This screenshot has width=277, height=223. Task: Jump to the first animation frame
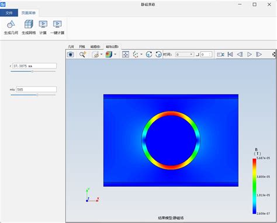(x=230, y=54)
